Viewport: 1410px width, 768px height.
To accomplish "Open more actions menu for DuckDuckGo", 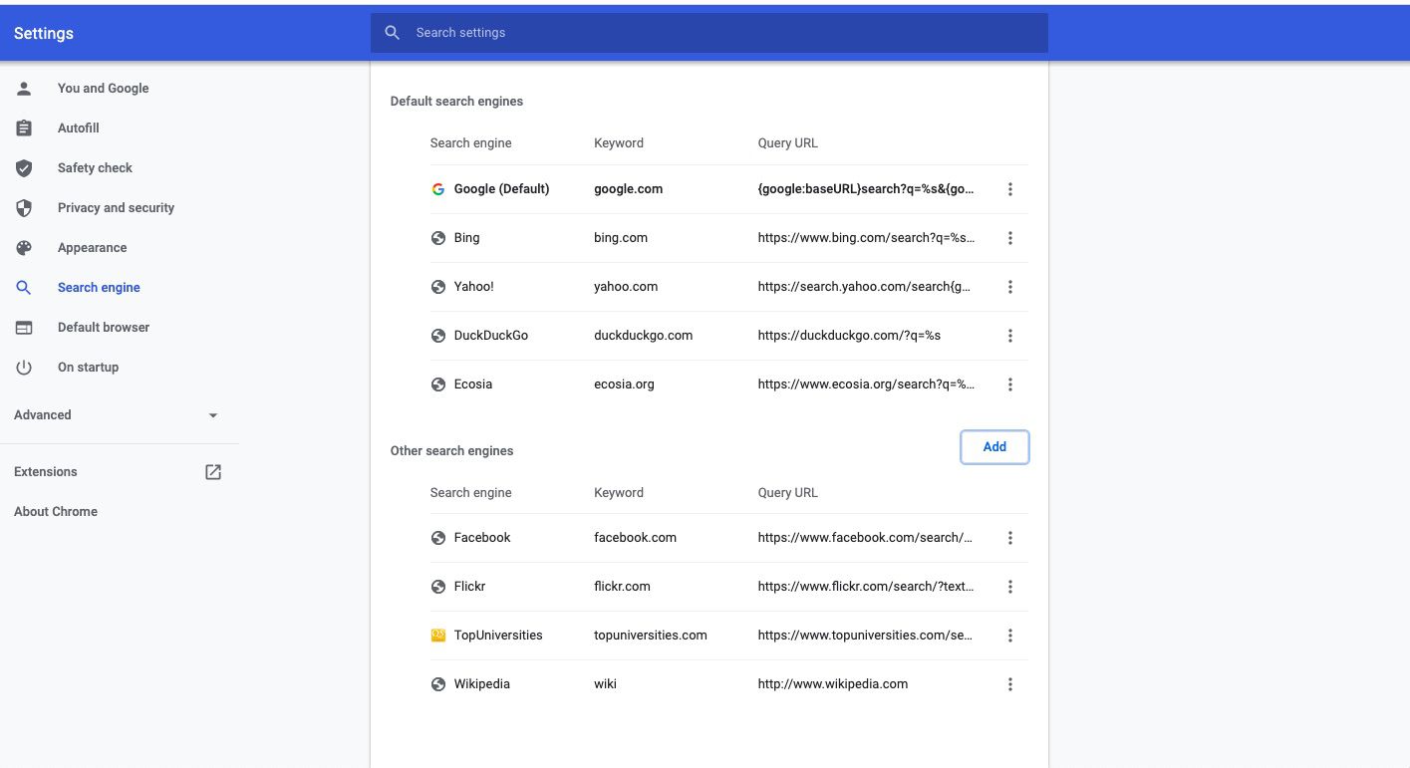I will [1010, 336].
